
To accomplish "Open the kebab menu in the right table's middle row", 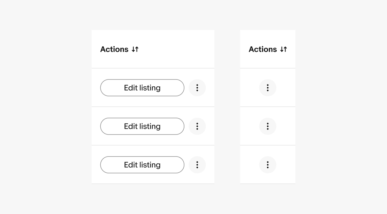I will (x=268, y=126).
